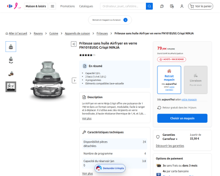Click 4x par carte bancaire text
This screenshot has height=176, width=220.
(x=176, y=171)
